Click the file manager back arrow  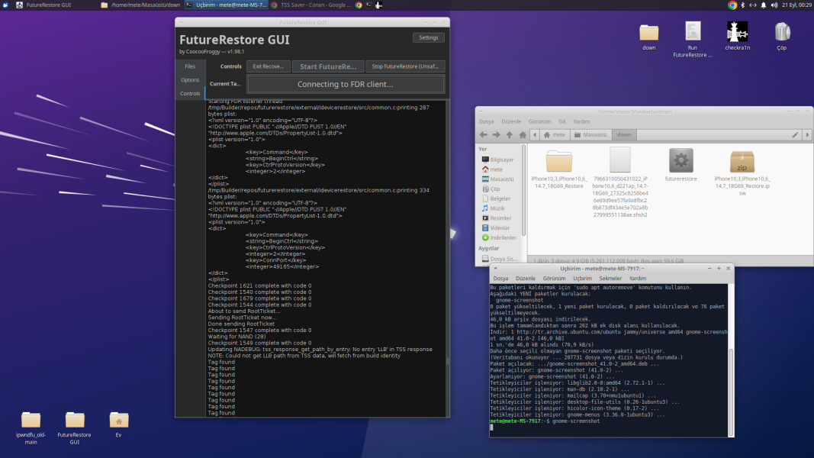coord(483,135)
